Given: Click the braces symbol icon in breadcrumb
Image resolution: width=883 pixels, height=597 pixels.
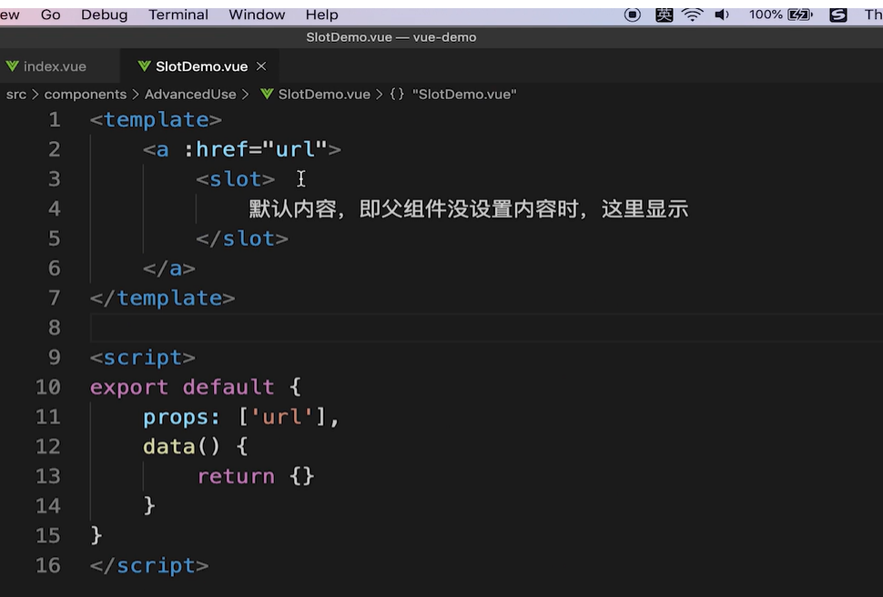Looking at the screenshot, I should [397, 94].
